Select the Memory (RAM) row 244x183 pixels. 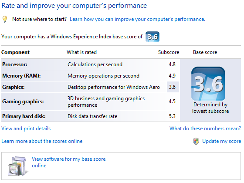click(x=91, y=76)
